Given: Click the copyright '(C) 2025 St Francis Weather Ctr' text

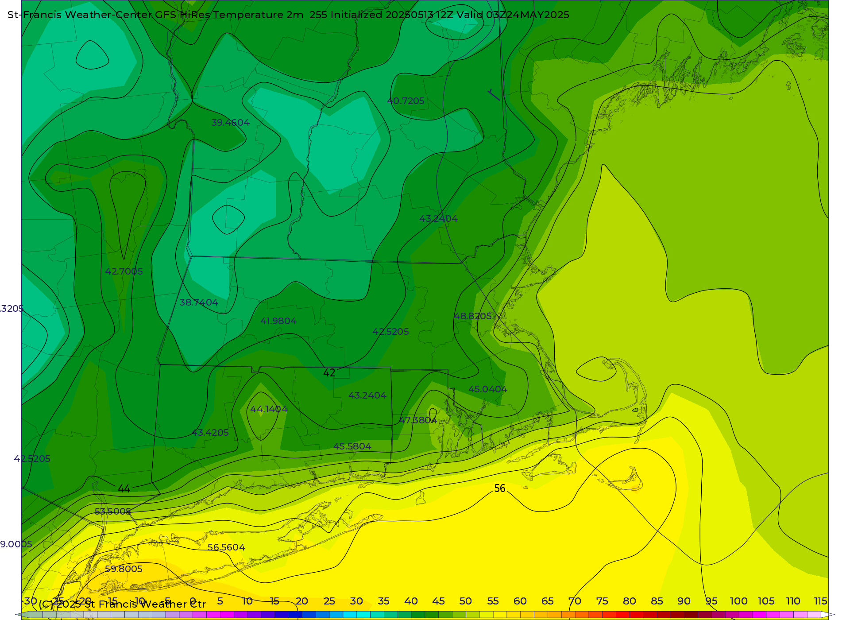Looking at the screenshot, I should coord(122,604).
